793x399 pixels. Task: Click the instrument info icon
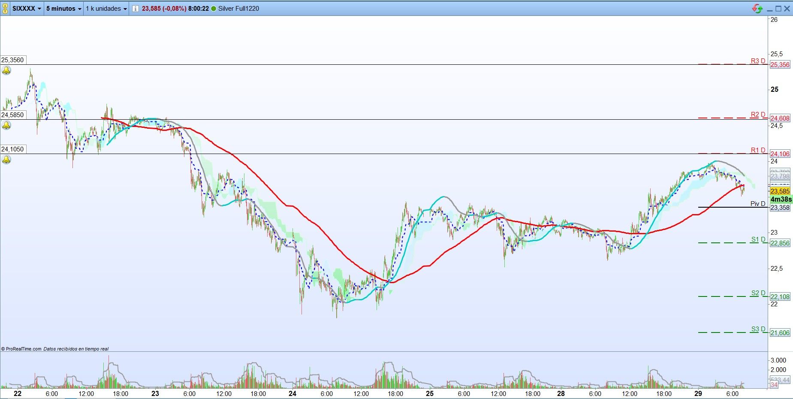click(x=136, y=9)
